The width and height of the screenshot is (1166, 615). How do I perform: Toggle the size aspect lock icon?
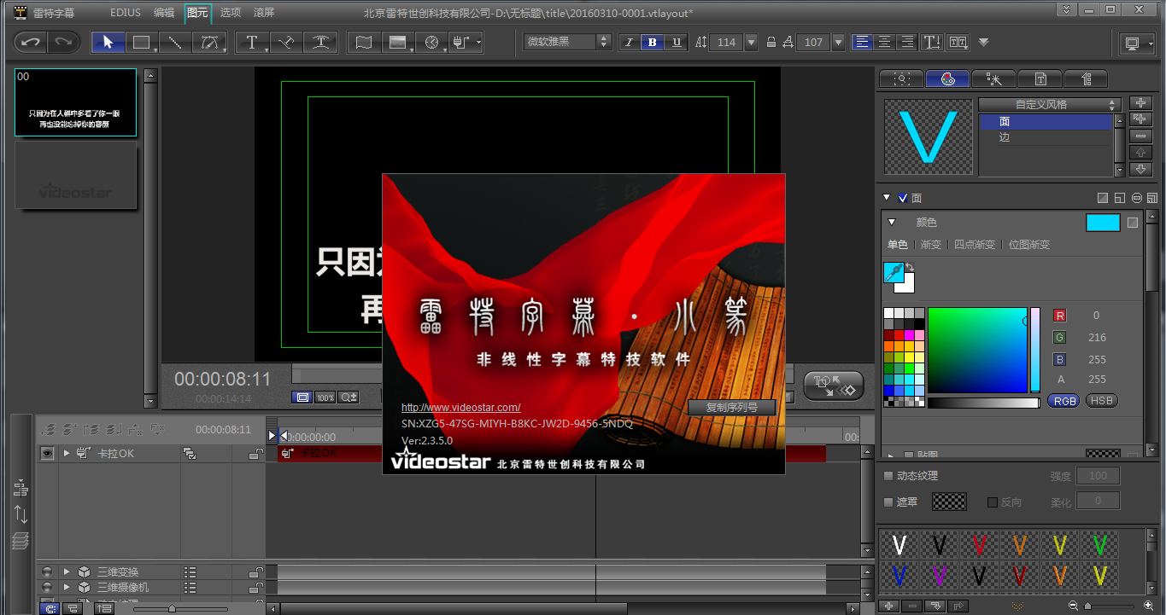[x=771, y=42]
